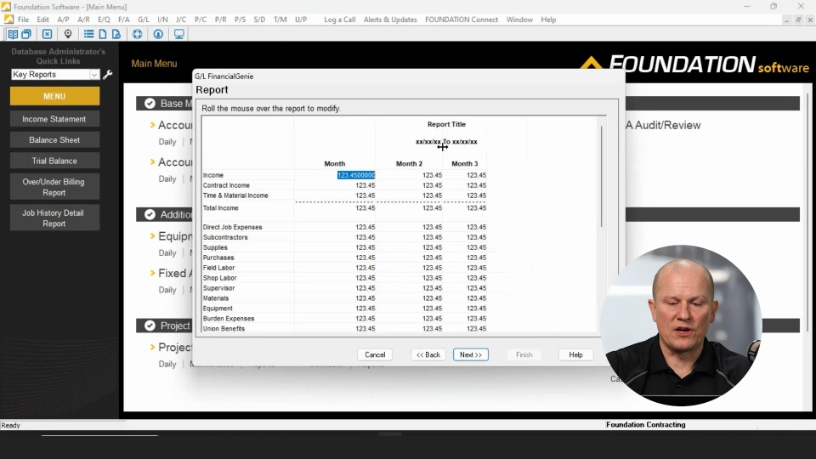
Task: Click Daily link under Fixed Assets
Action: (x=167, y=290)
